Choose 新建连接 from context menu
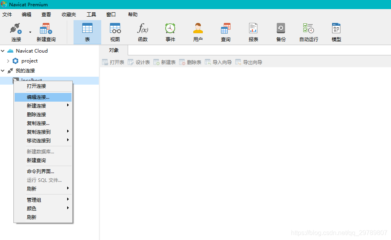This screenshot has height=240, width=391. (43, 106)
